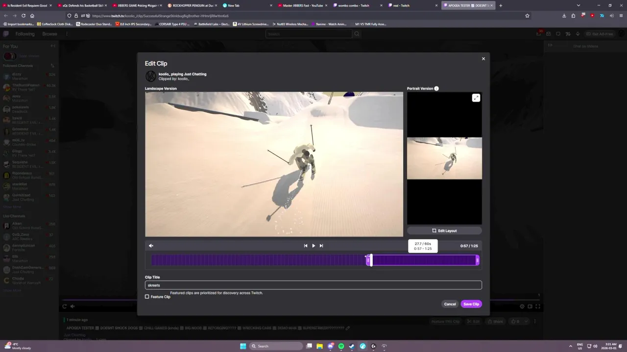Enable the Feature Clip checkbox
The image size is (627, 352).
(147, 297)
